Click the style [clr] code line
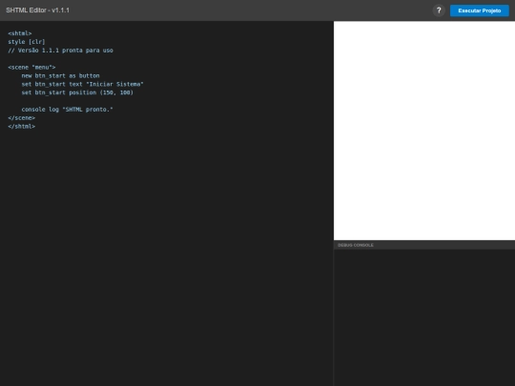The width and height of the screenshot is (515, 386). pos(27,42)
